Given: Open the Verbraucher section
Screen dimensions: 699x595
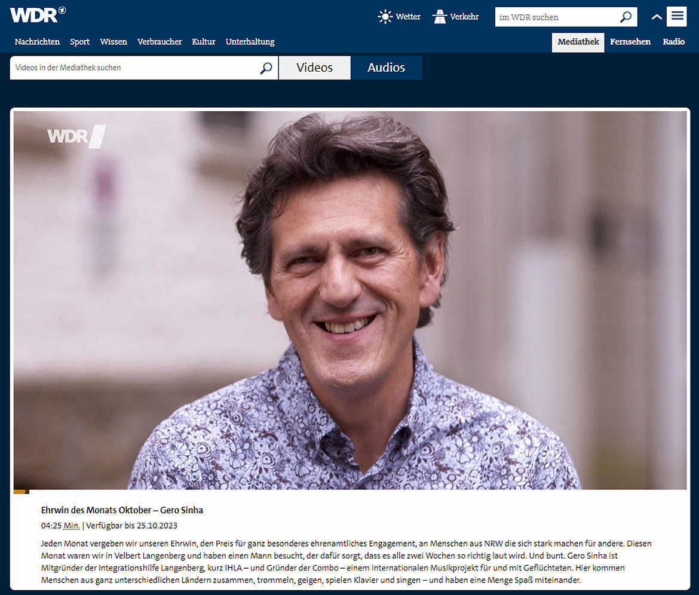Looking at the screenshot, I should tap(160, 41).
